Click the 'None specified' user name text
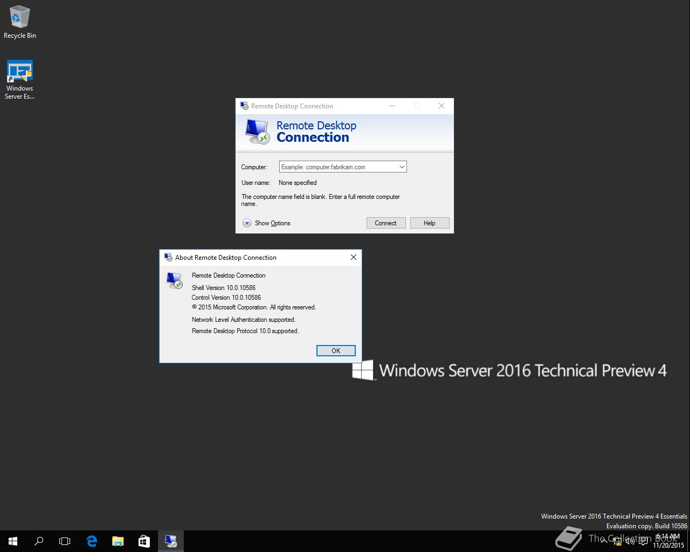 tap(298, 183)
